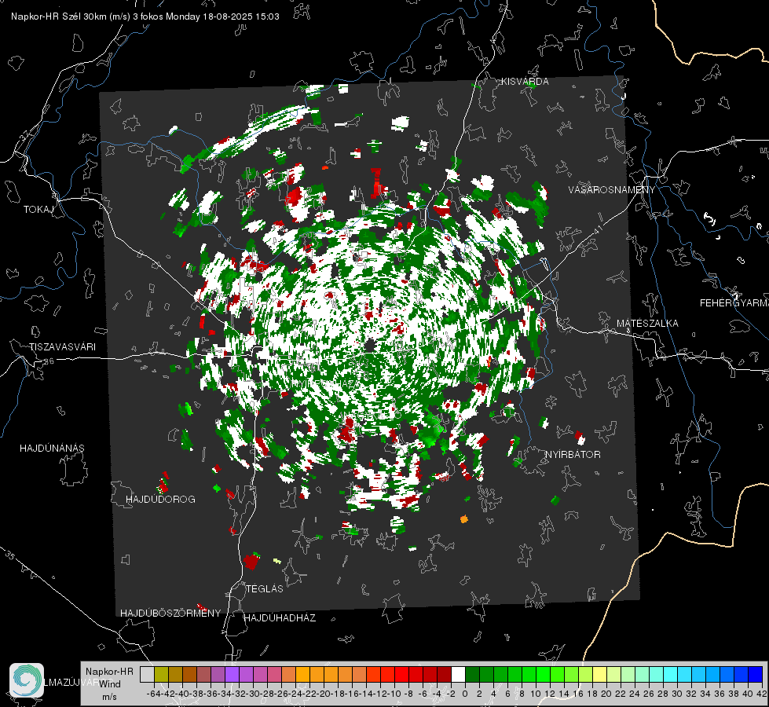Click the Napkor-HR legend caption

(109, 672)
